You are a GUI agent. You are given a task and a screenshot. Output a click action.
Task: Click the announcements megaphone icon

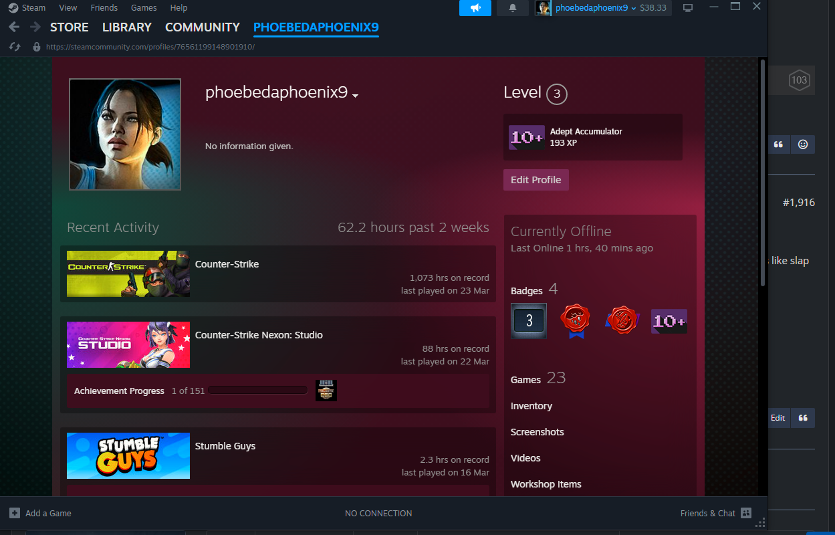(x=475, y=8)
